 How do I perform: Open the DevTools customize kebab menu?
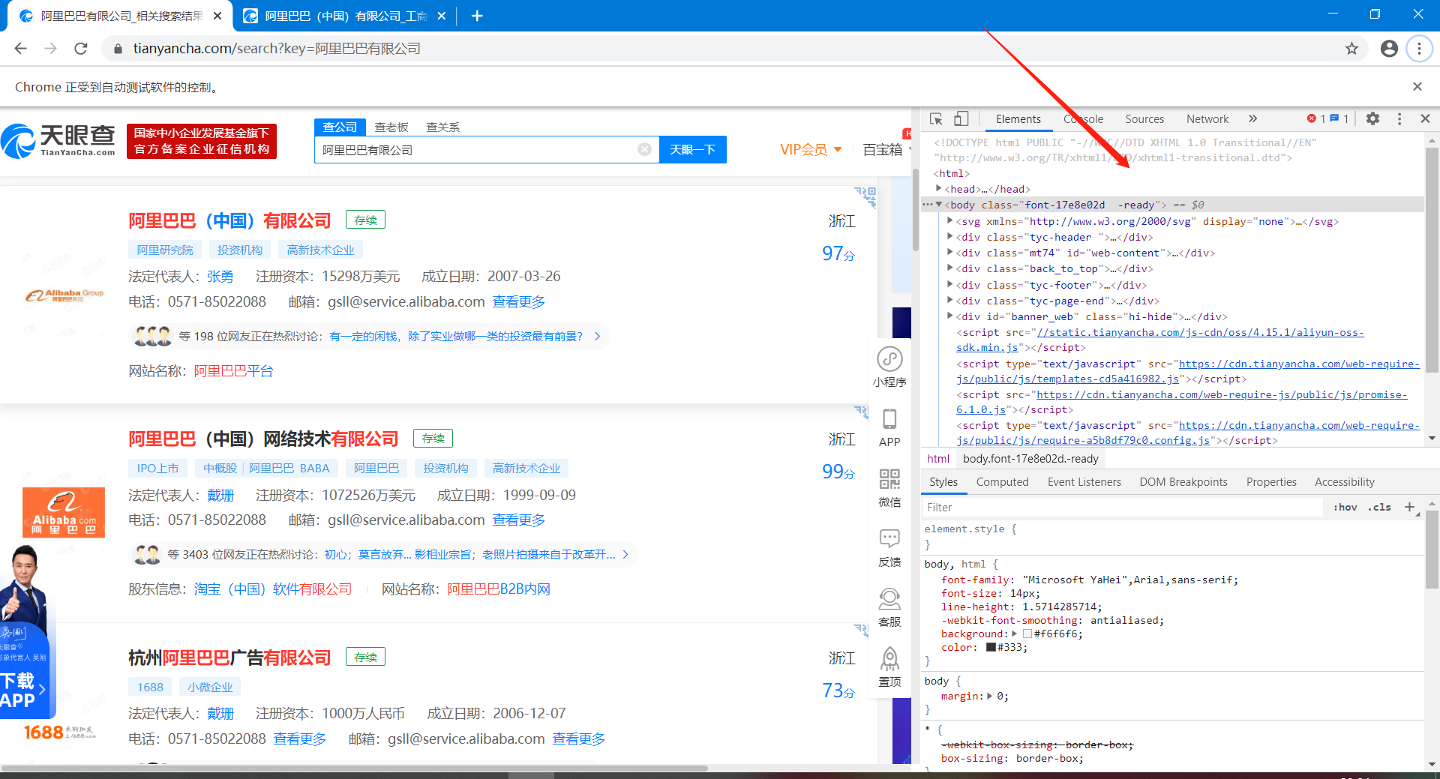click(x=1399, y=118)
